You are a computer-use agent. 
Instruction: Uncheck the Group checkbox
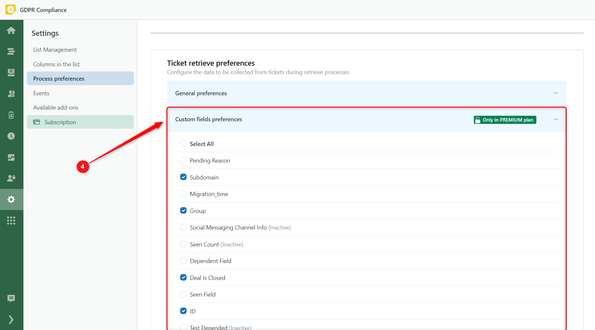(x=183, y=211)
